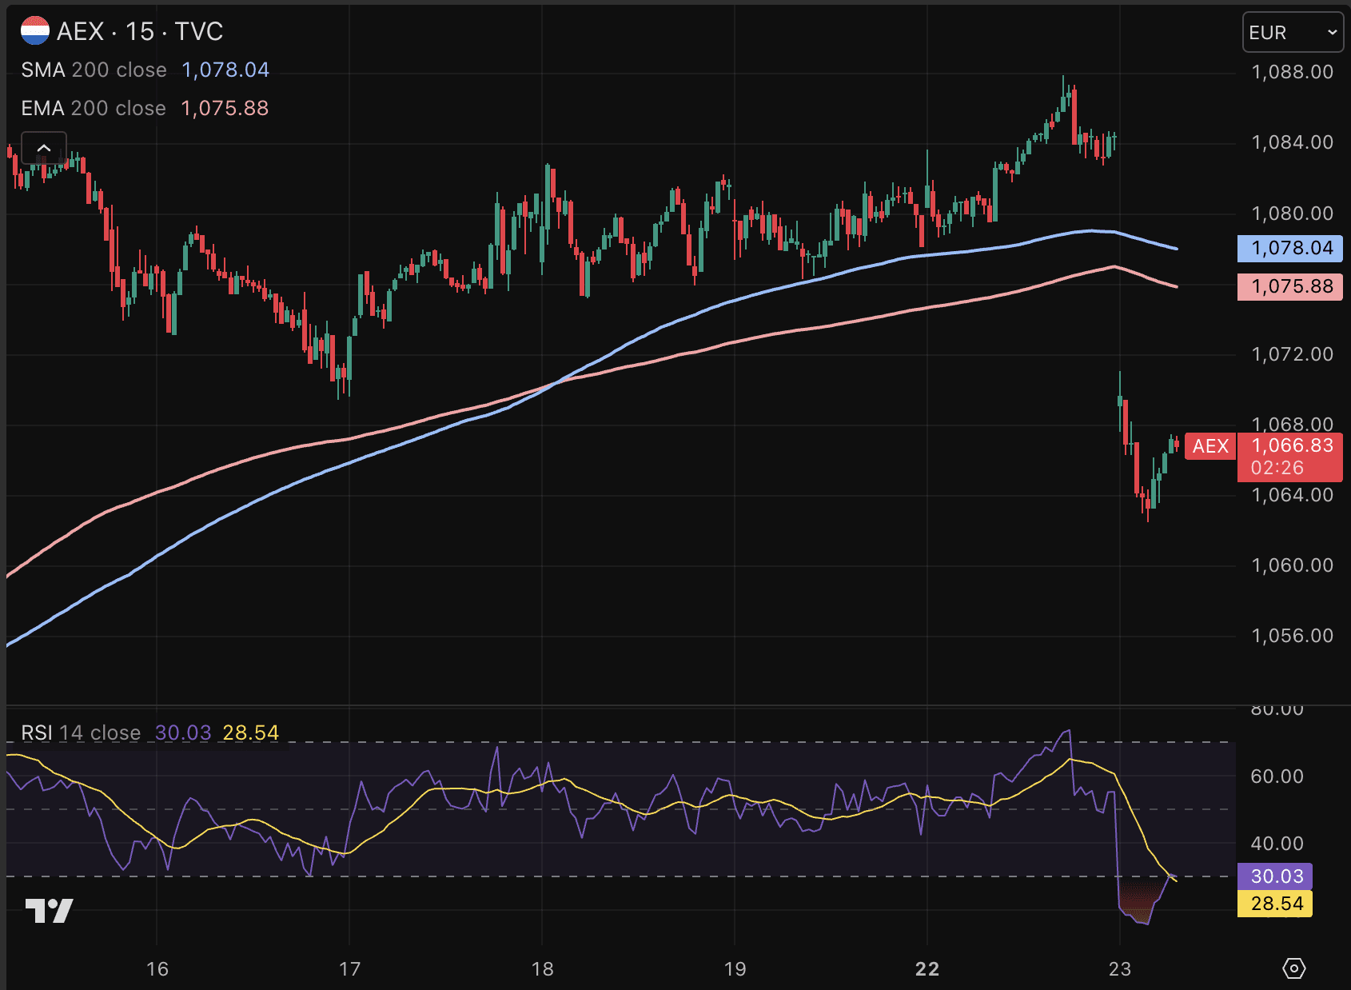The width and height of the screenshot is (1351, 990).
Task: Click SMA legend value 1,078.04
Action: coord(225,70)
